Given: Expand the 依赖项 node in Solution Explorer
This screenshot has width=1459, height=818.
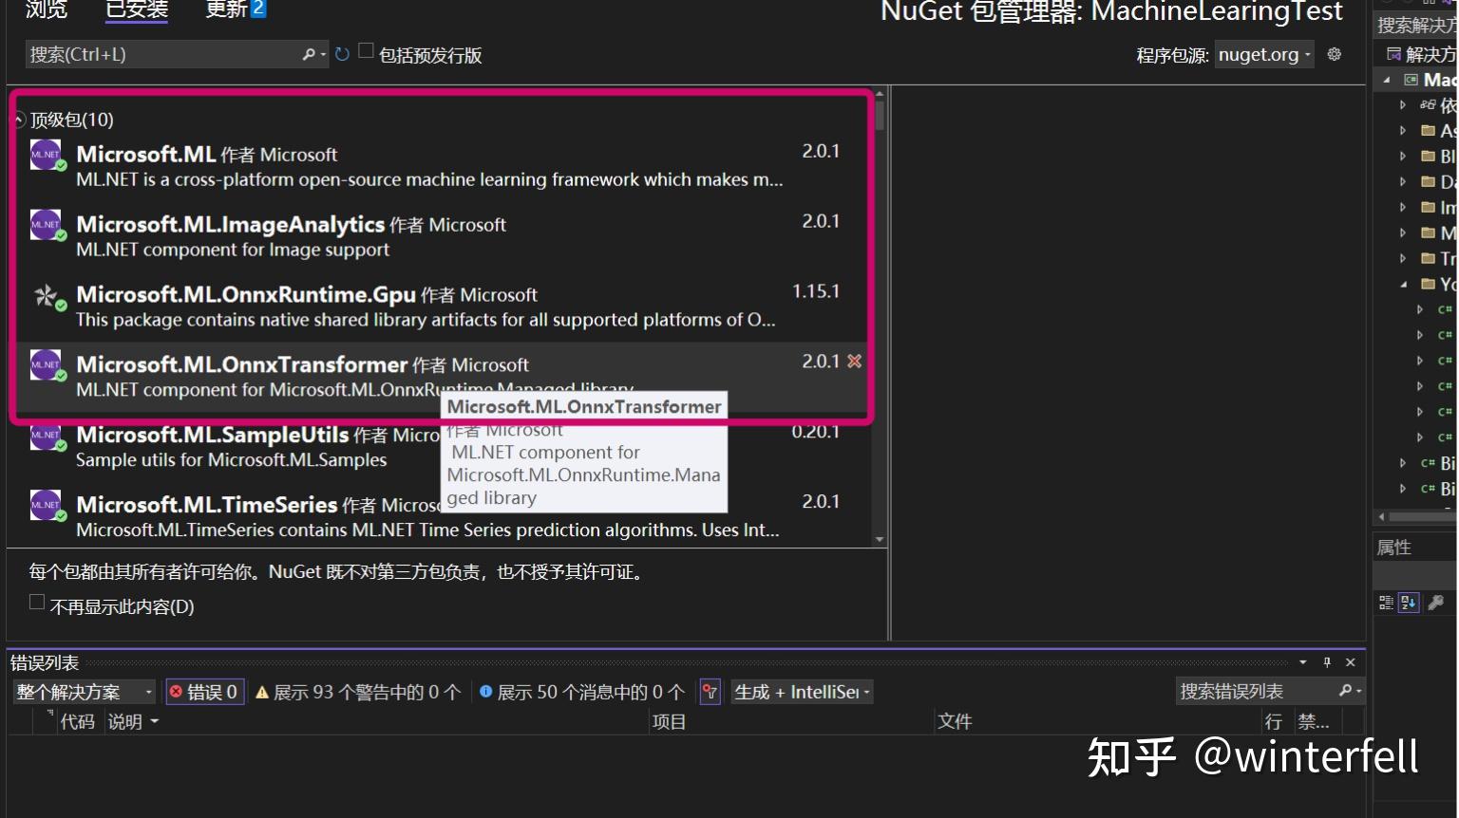Looking at the screenshot, I should pyautogui.click(x=1404, y=104).
